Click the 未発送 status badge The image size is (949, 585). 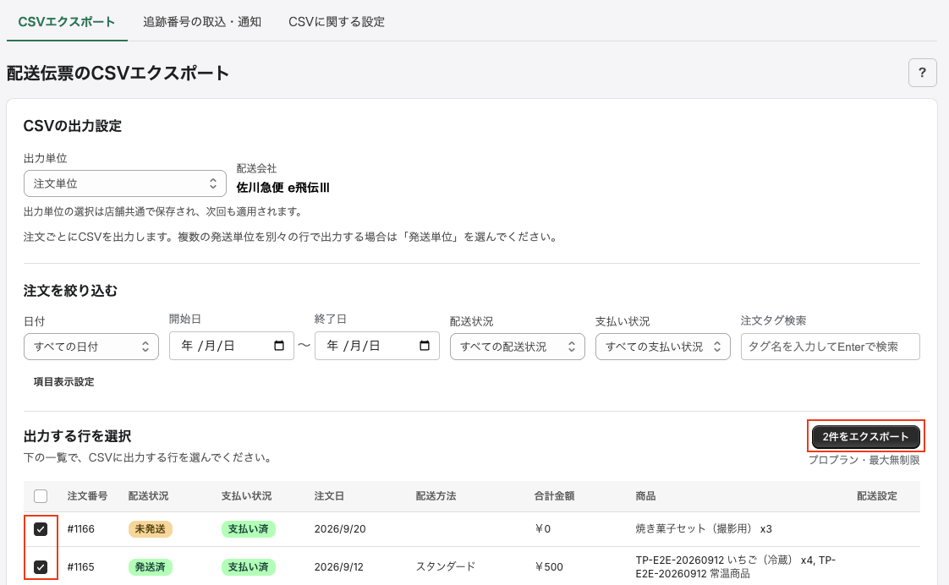click(150, 528)
